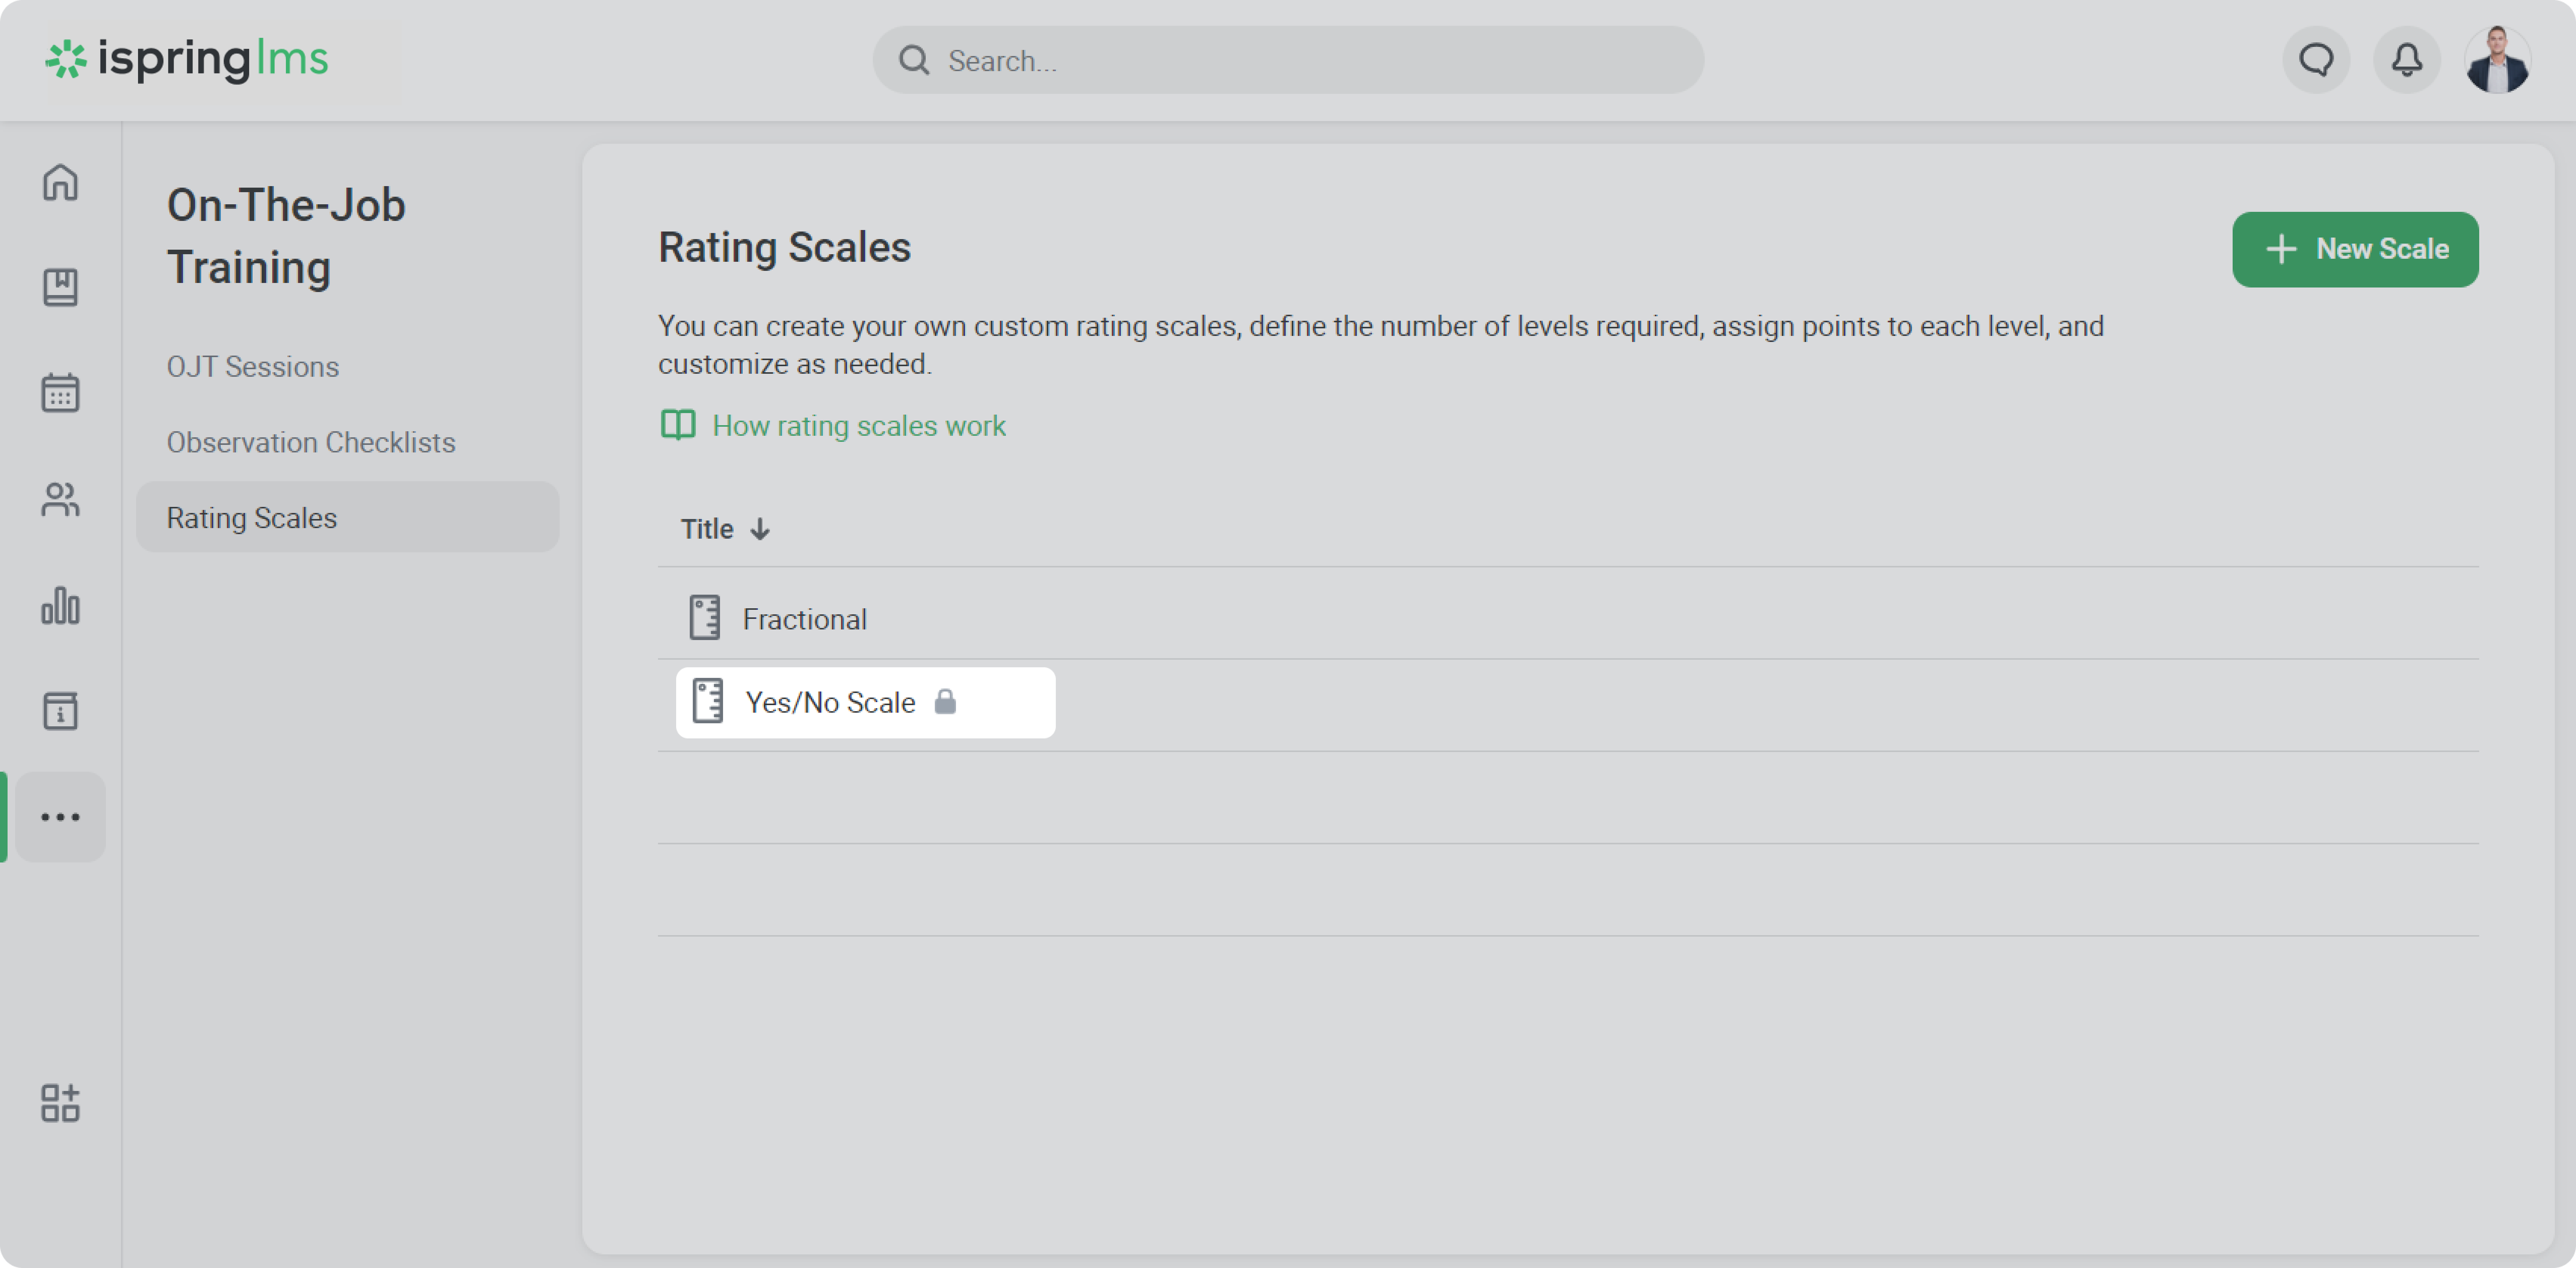
Task: Open the add apps grid icon
Action: tap(60, 1103)
